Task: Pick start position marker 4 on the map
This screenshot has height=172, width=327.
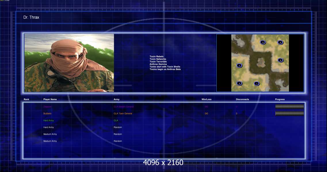Action: click(280, 42)
